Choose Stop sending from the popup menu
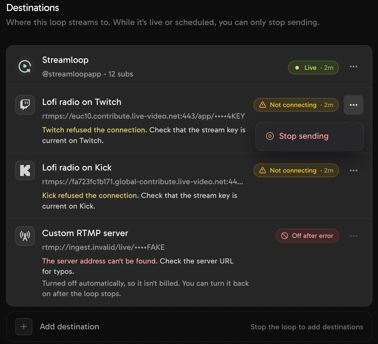 point(310,136)
